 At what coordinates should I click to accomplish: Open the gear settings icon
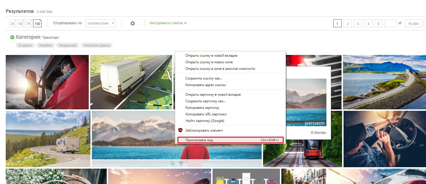(x=133, y=23)
